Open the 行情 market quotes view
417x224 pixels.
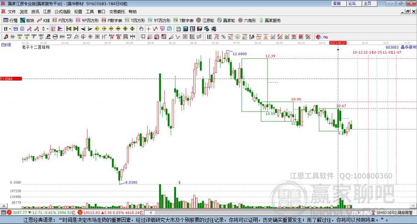(10, 20)
